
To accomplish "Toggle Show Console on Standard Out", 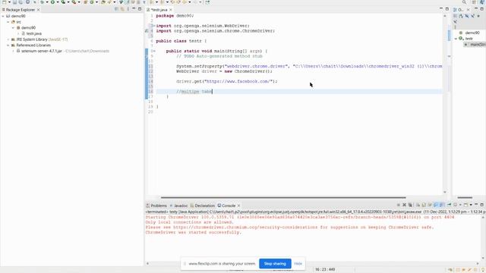I will pos(436,205).
